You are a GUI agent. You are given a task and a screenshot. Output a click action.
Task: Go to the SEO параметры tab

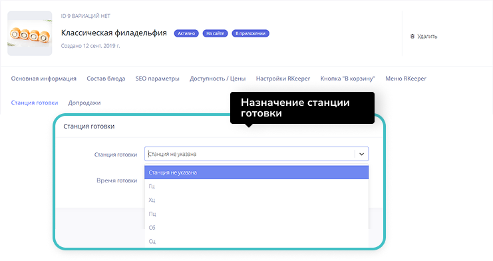click(x=157, y=79)
